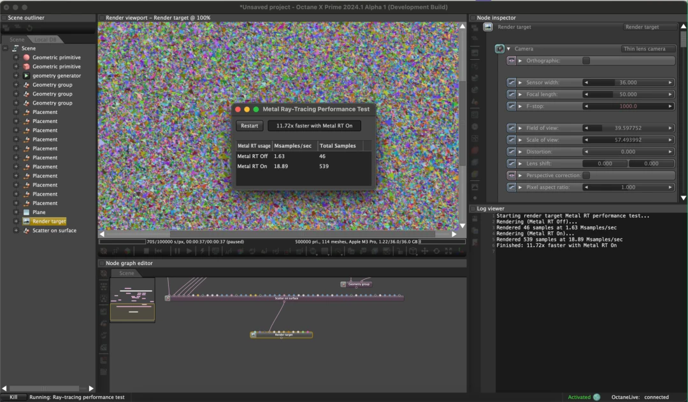Click the Render target node icon in inspector header

488,27
